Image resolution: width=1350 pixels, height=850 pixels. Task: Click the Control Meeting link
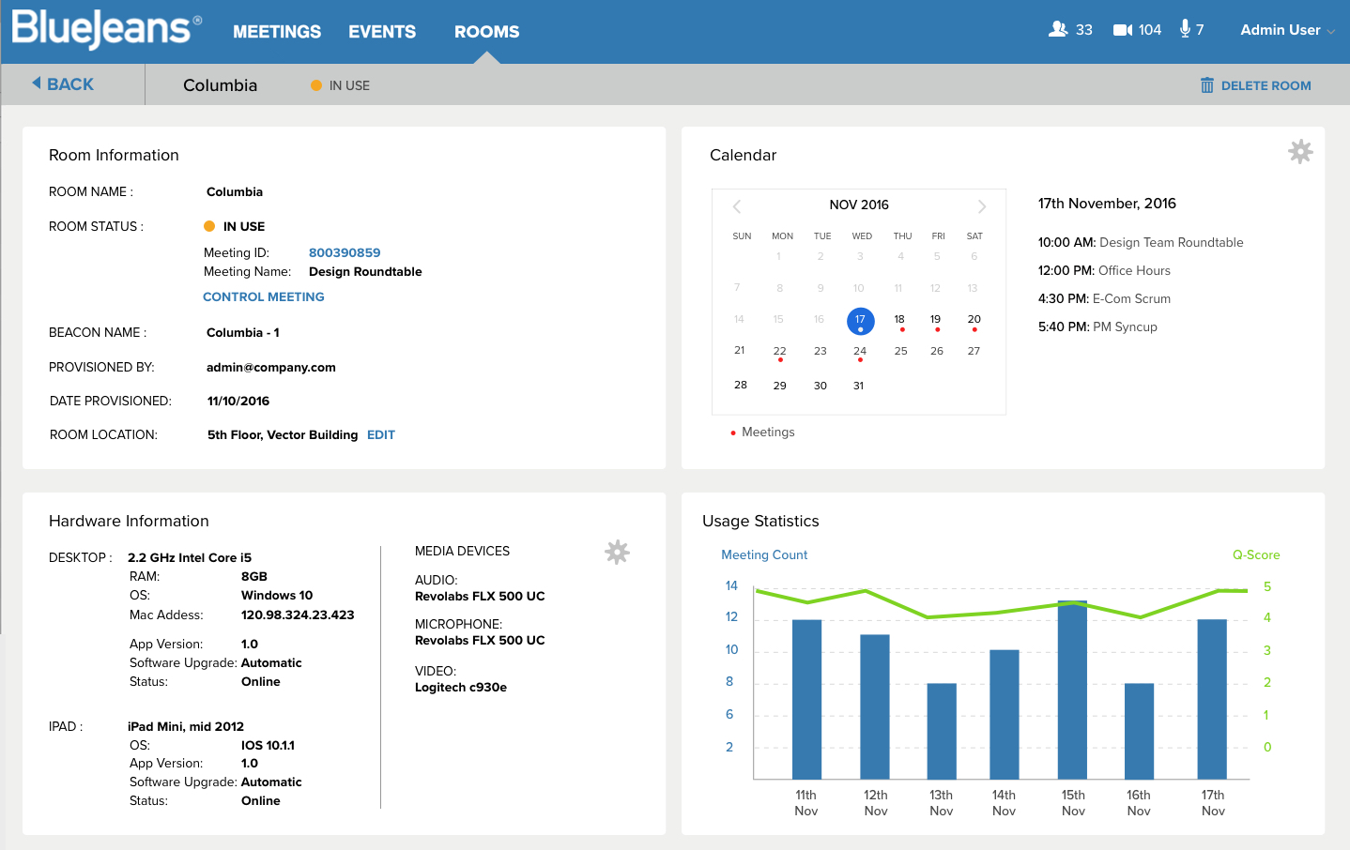[264, 296]
